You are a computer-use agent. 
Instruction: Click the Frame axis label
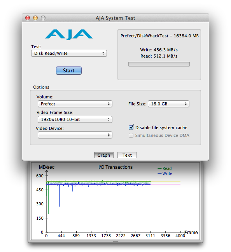pyautogui.click(x=191, y=233)
